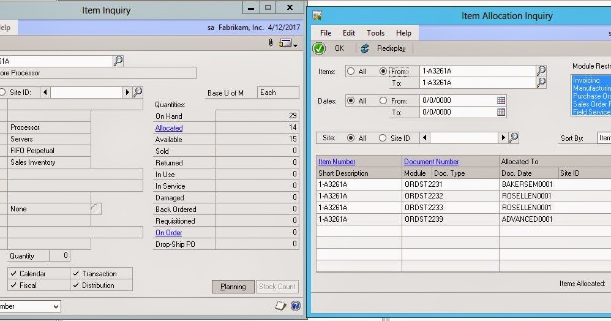Click the Stock Count button

tap(277, 287)
